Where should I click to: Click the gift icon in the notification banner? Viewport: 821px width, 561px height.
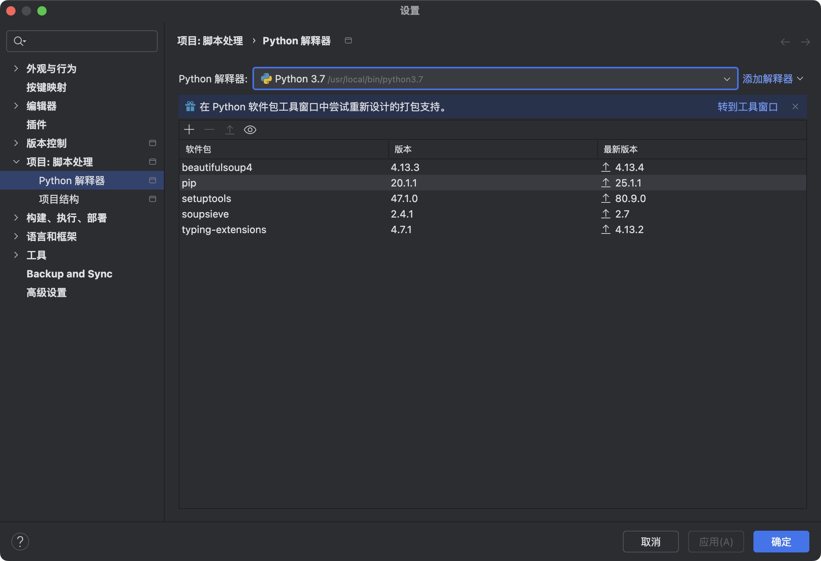[x=190, y=106]
